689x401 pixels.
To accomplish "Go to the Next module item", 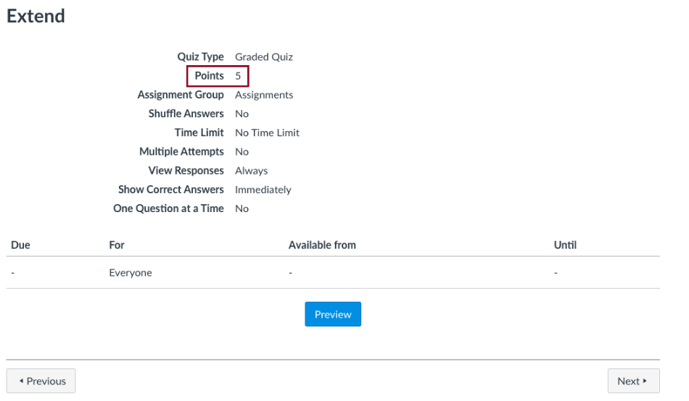I will (633, 381).
